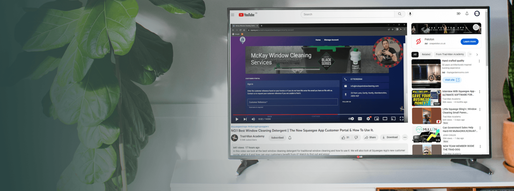Select the Related filter chip
The width and height of the screenshot is (514, 191).
(426, 54)
